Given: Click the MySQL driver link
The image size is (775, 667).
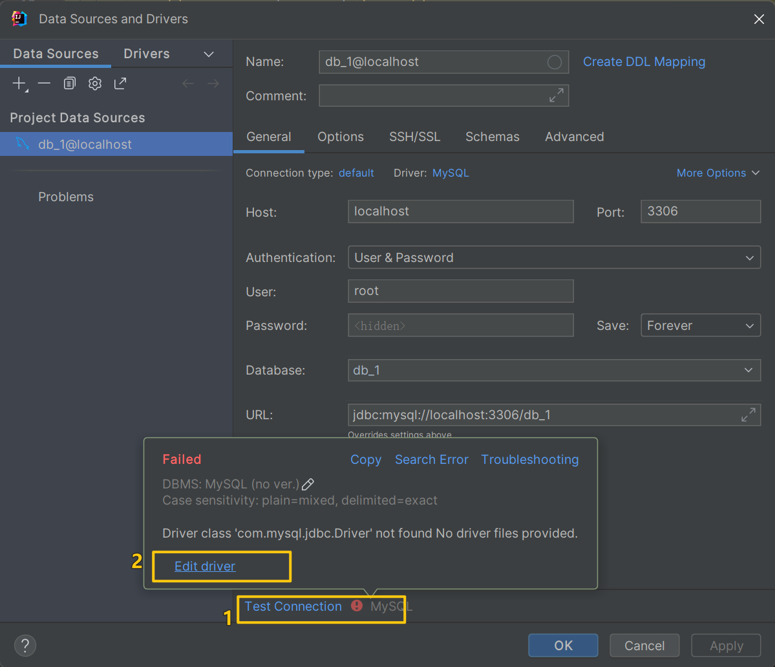Looking at the screenshot, I should (451, 173).
